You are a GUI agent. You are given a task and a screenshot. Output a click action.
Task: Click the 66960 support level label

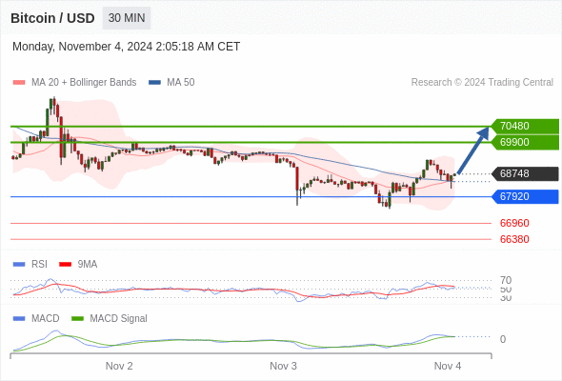(x=514, y=223)
